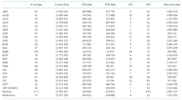The height and width of the screenshot is (100, 182).
Task: Click the 105 contigs value for BAM
Action: 36,52
